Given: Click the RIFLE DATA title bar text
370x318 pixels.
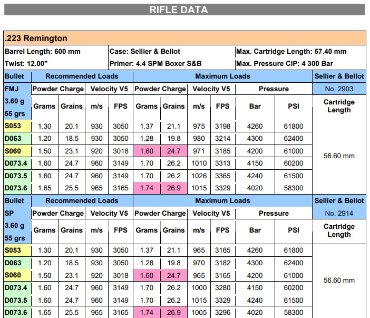Looking at the screenshot, I should (179, 10).
